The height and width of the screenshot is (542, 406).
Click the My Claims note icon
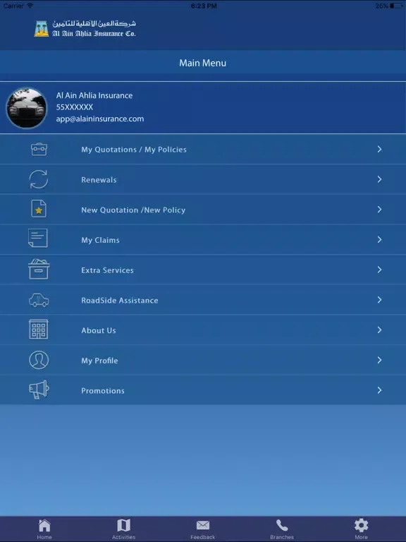[38, 238]
